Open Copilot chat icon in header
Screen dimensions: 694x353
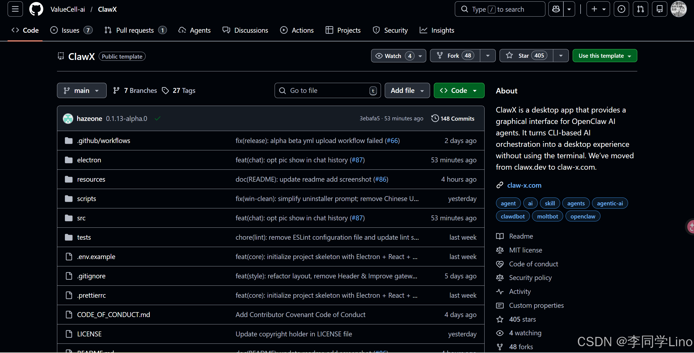point(556,9)
